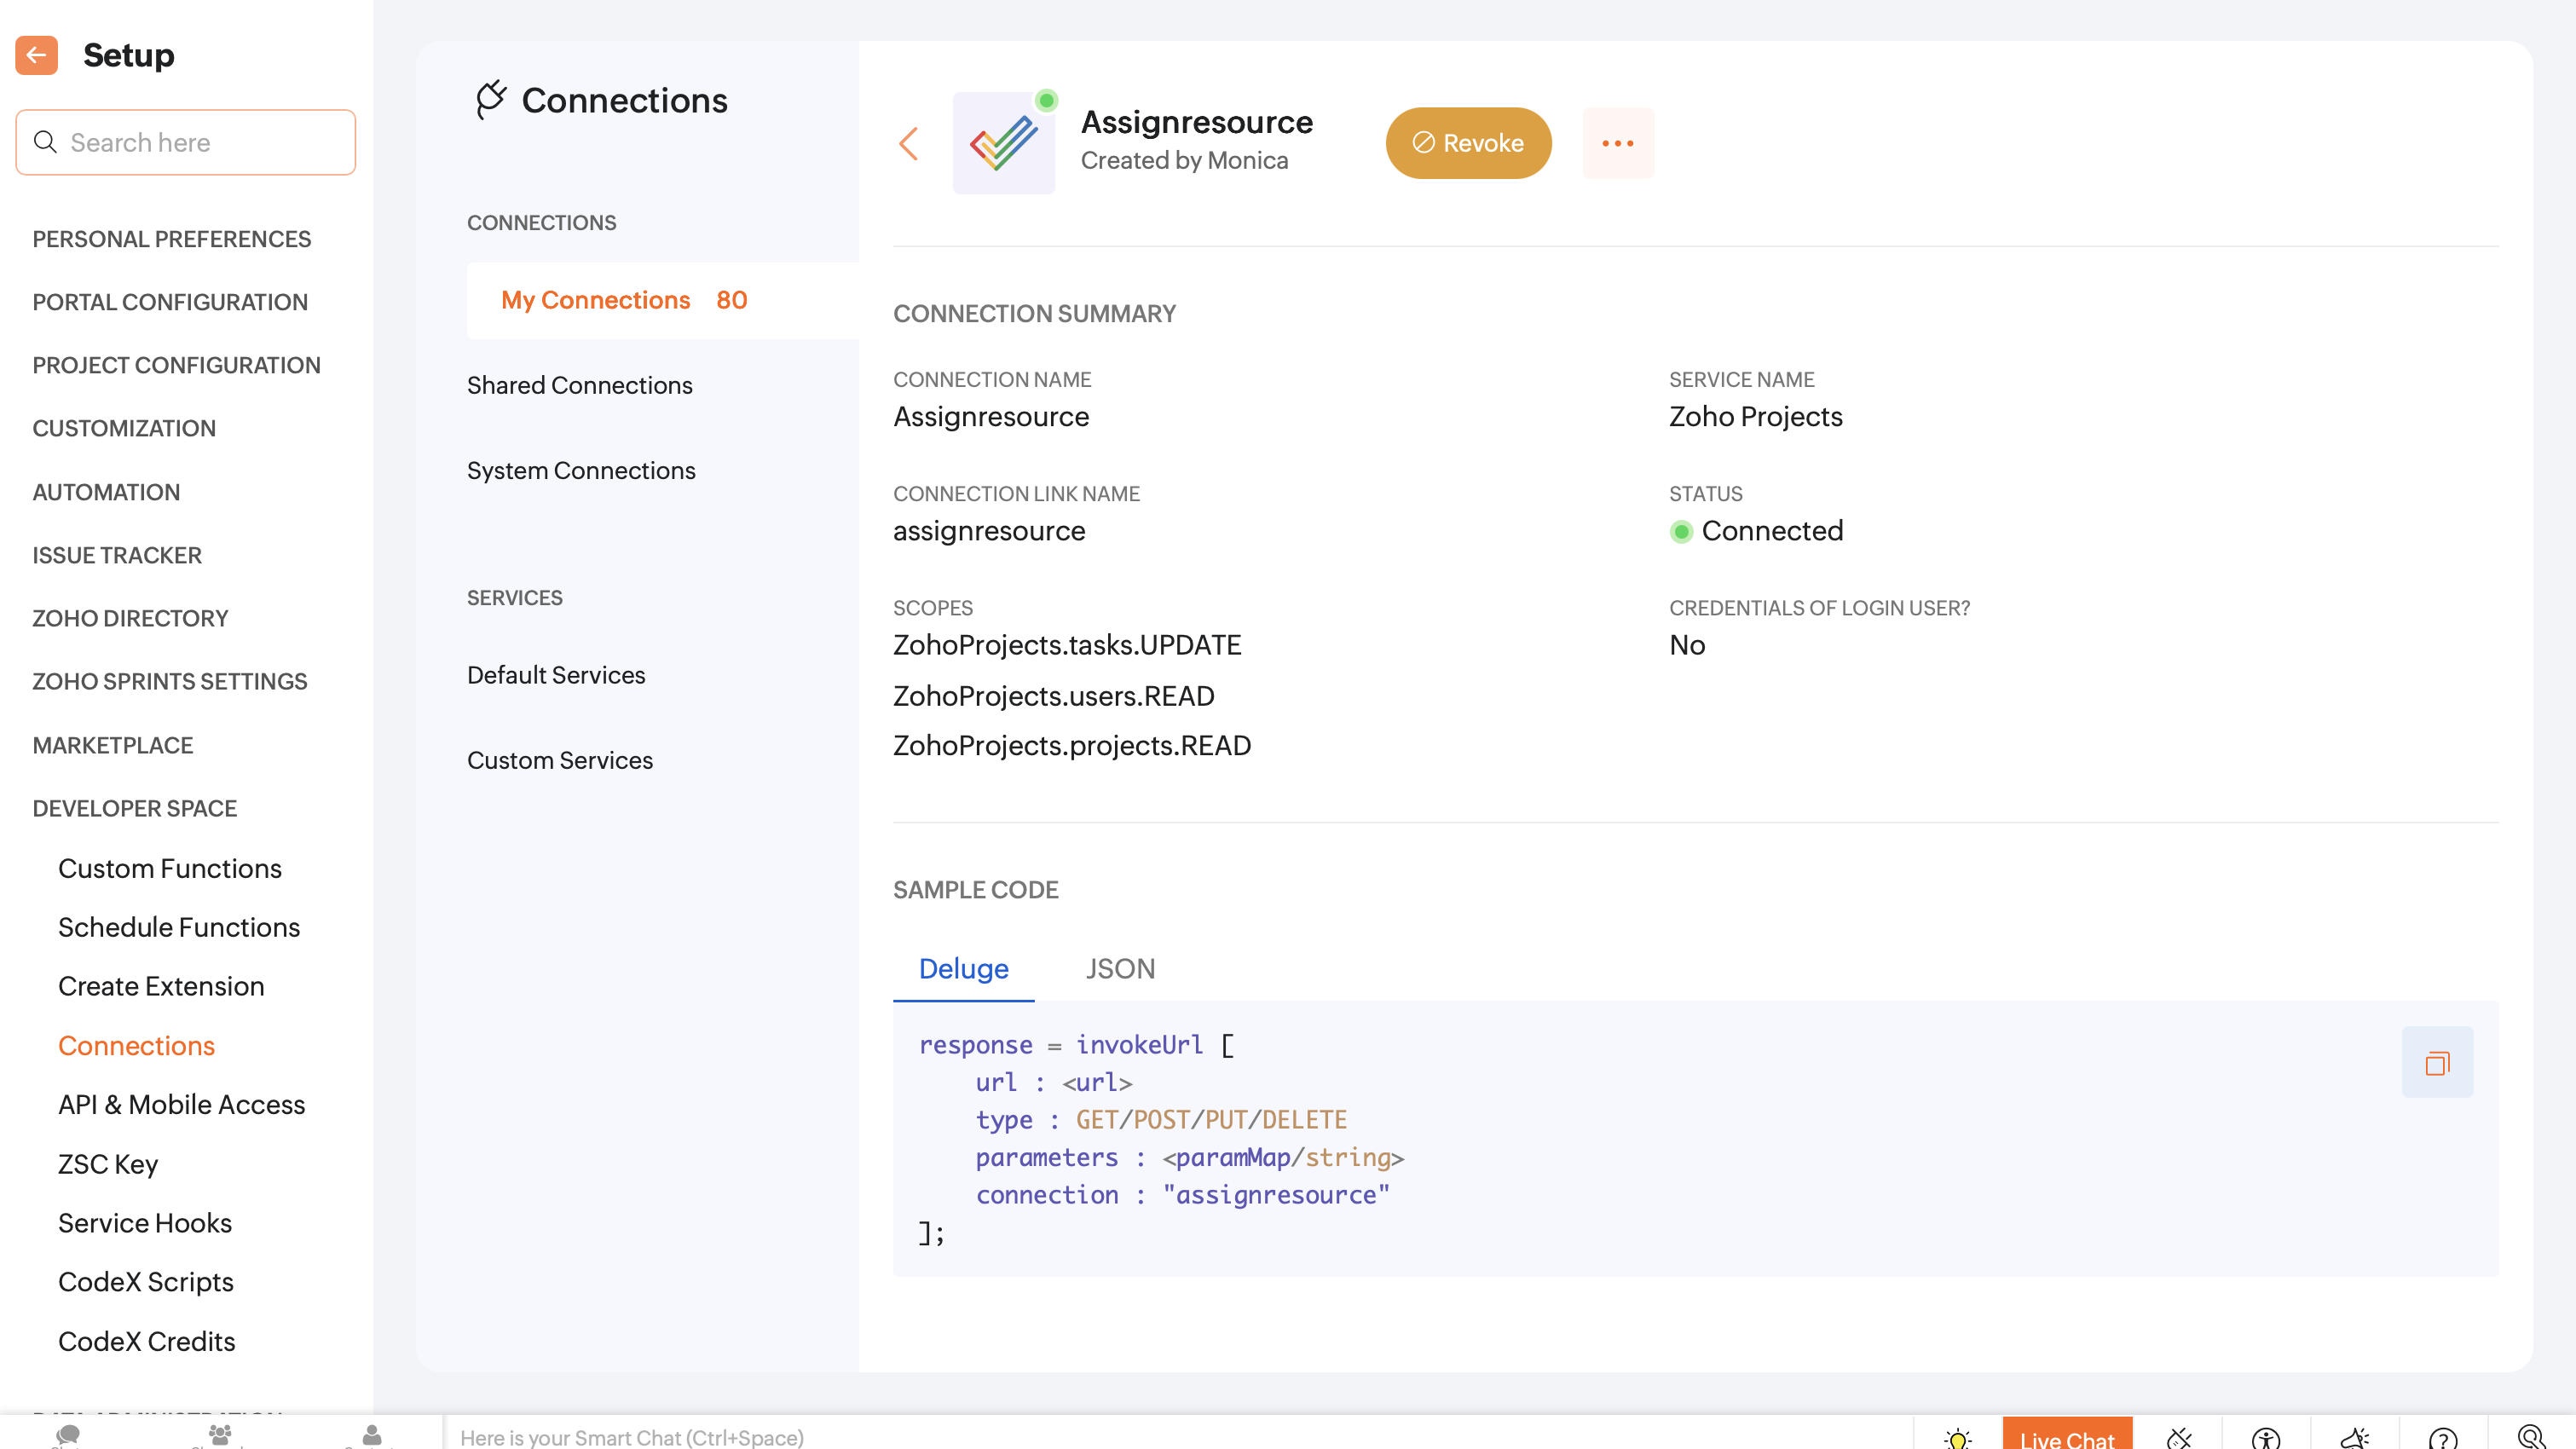The image size is (2576, 1449).
Task: Switch to the JSON sample code tab
Action: tap(1120, 968)
